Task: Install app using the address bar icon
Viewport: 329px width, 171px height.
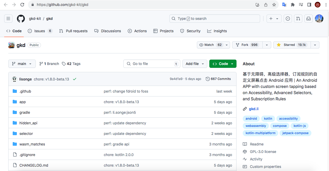Action: 257,5
